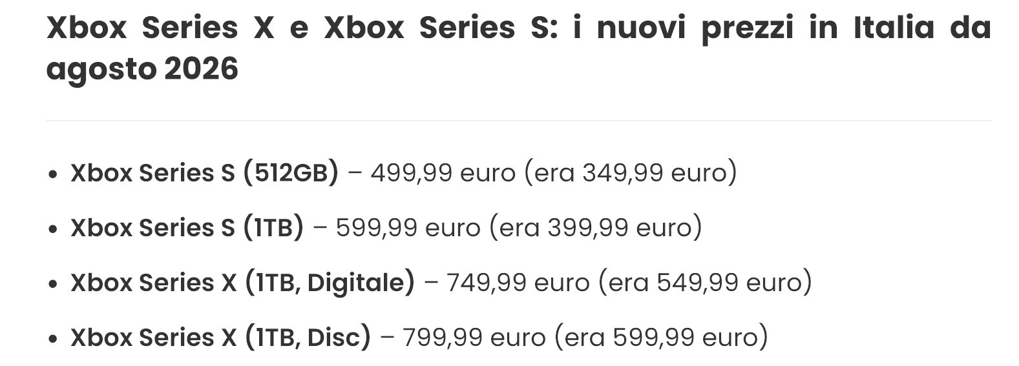Viewport: 1019px width, 366px height.
Task: Click the "era 599,99 euro" old price for Disc
Action: pos(661,338)
